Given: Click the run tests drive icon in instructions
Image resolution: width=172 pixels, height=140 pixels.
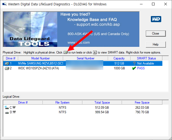Looking at the screenshot, I should [x=65, y=52].
